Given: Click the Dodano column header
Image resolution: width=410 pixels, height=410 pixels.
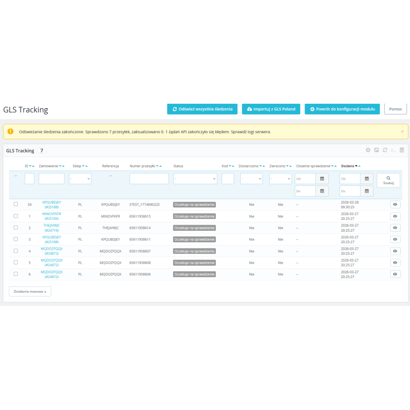Looking at the screenshot, I should 348,166.
